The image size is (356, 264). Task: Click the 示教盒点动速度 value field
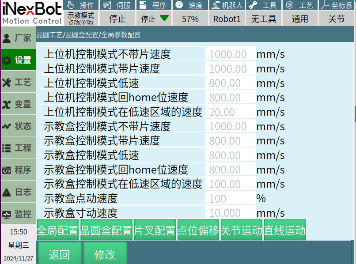(230, 198)
